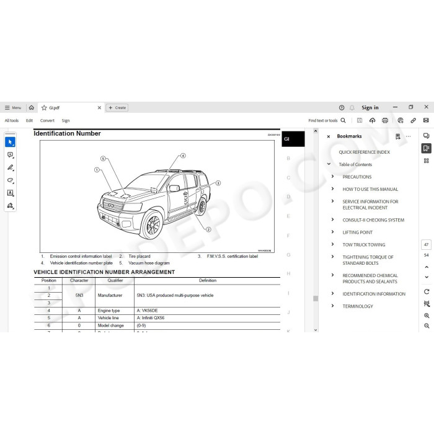This screenshot has height=434, width=434.
Task: Choose the Select arrow tool
Action: point(11,142)
